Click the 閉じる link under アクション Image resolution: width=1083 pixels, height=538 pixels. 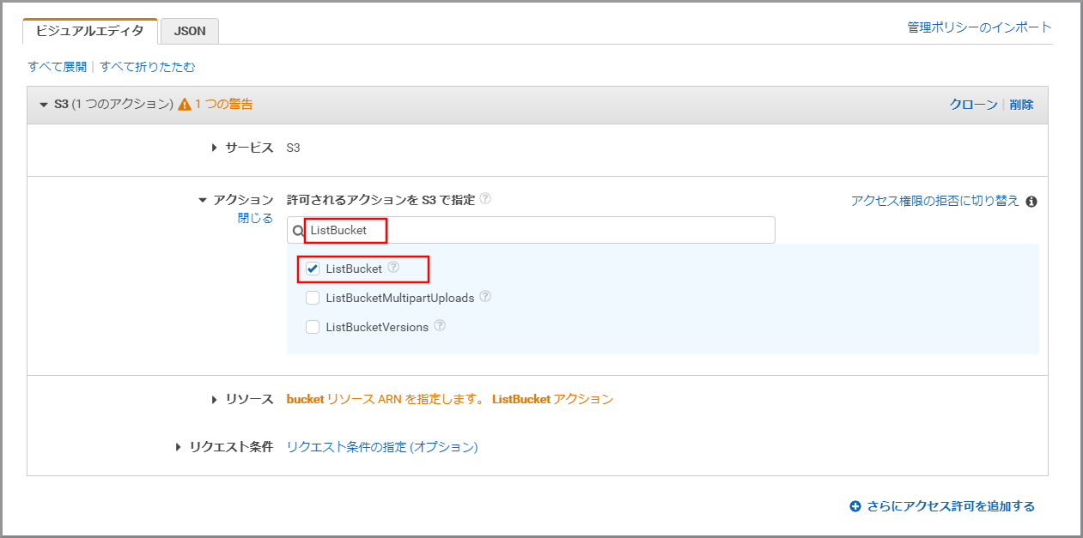click(255, 218)
